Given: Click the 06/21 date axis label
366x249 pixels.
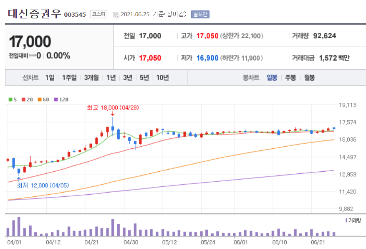Looking at the screenshot, I should coord(318,242).
